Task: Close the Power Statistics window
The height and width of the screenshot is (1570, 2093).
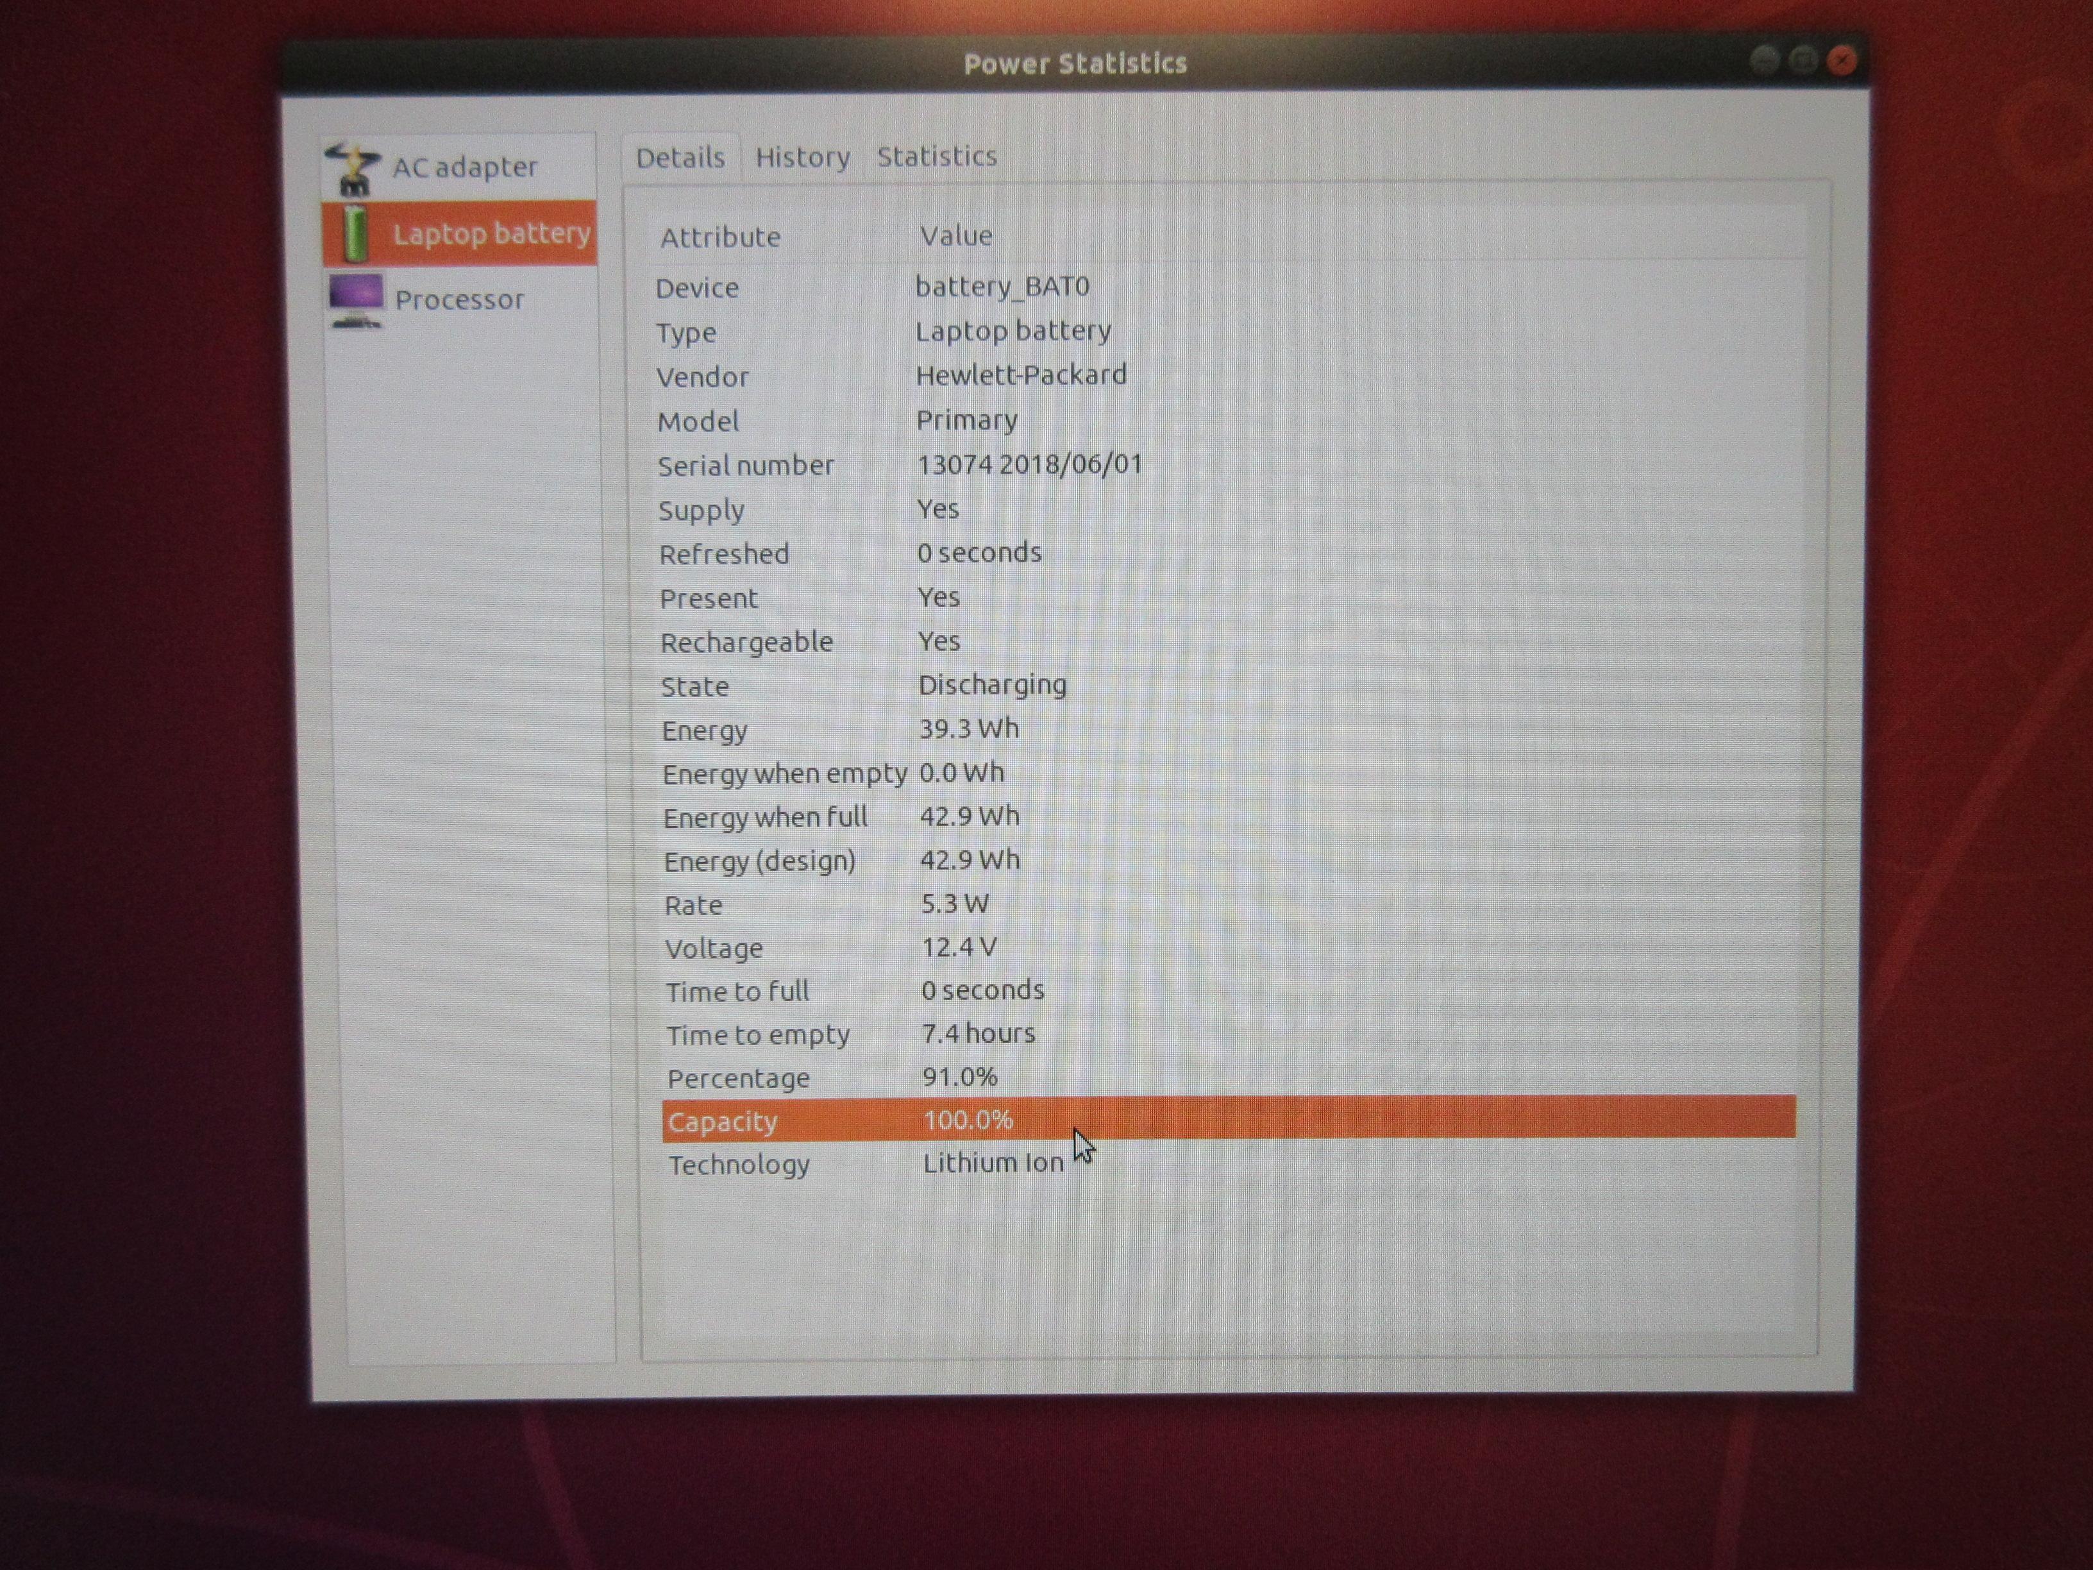Action: point(1841,62)
